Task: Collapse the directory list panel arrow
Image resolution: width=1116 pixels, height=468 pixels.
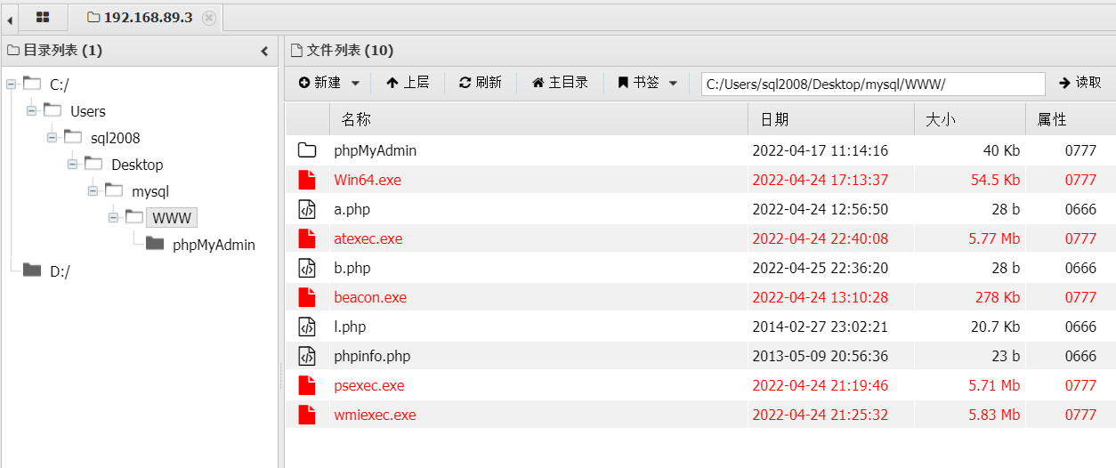Action: (264, 52)
